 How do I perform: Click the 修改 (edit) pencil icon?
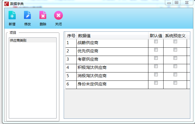click(x=27, y=15)
